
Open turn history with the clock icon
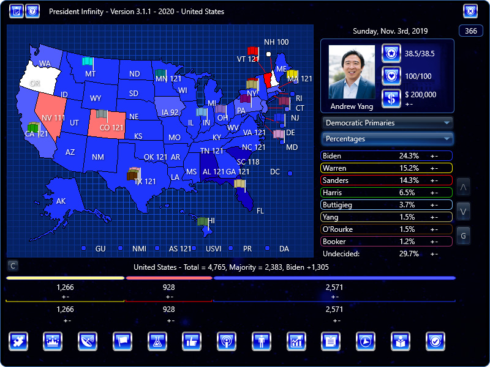point(366,342)
